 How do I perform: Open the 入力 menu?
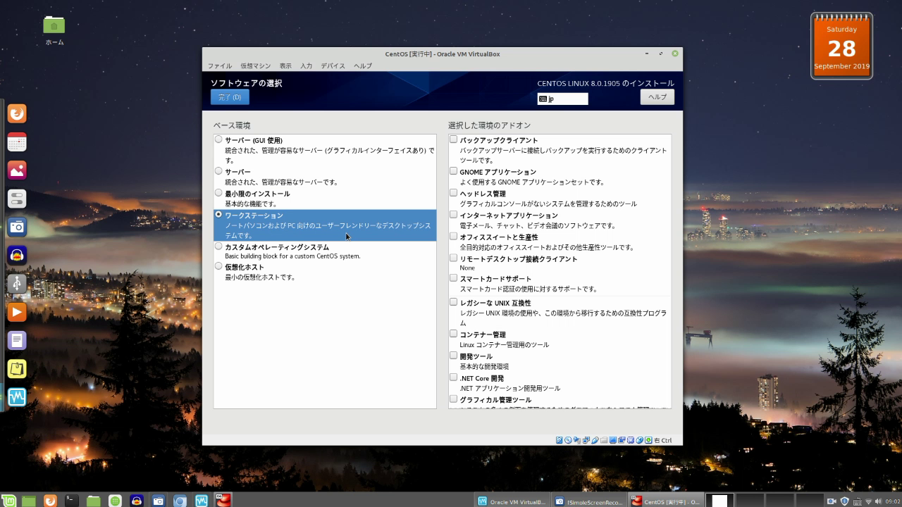pos(306,65)
